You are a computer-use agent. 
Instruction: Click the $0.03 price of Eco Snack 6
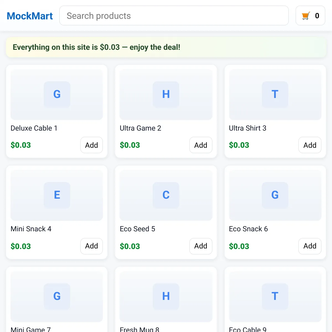239,246
